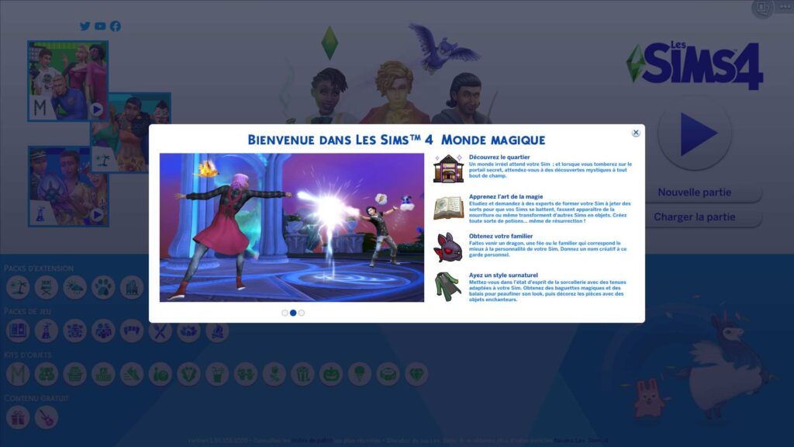794x447 pixels.
Task: Select the sneaker stuff kit icon
Action: coord(132,374)
